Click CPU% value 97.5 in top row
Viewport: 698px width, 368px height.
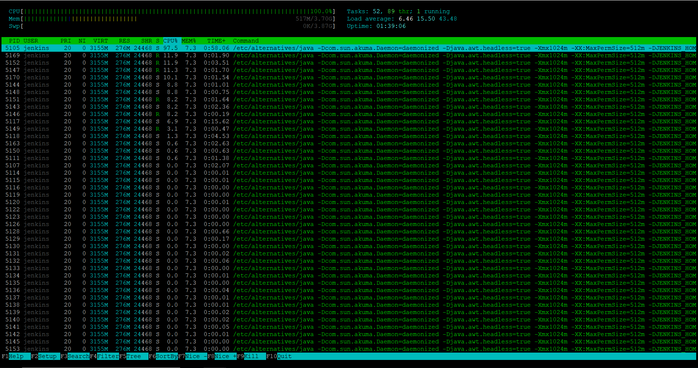point(171,48)
